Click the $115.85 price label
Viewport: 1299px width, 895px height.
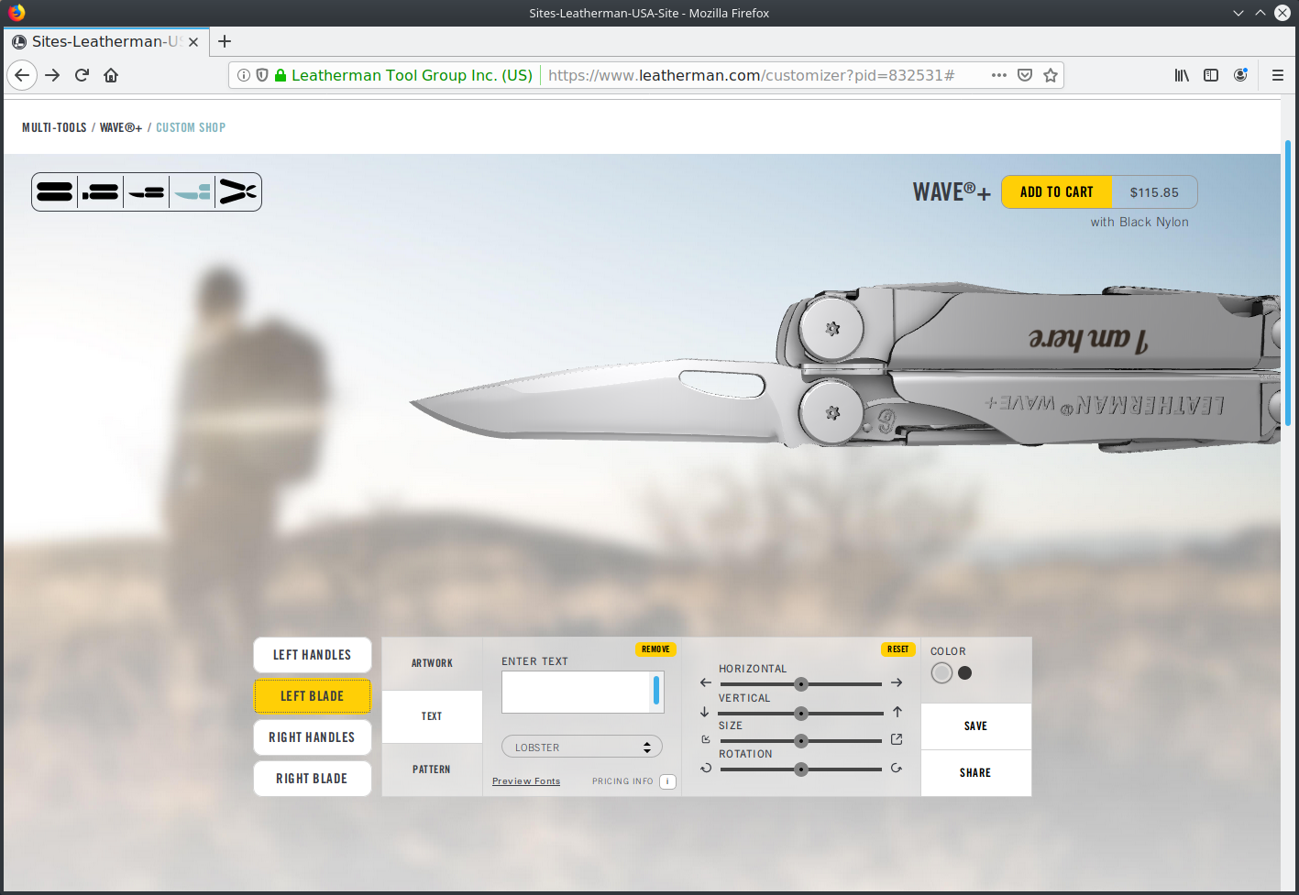(1154, 192)
